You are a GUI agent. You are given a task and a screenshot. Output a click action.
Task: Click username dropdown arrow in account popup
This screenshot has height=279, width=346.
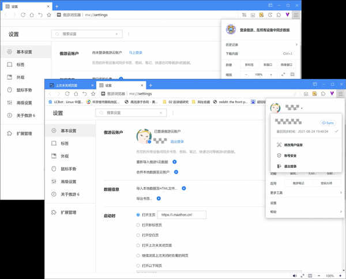pos(302,108)
